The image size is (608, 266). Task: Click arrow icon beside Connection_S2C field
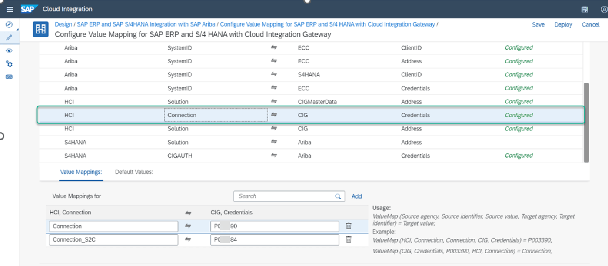(x=188, y=239)
